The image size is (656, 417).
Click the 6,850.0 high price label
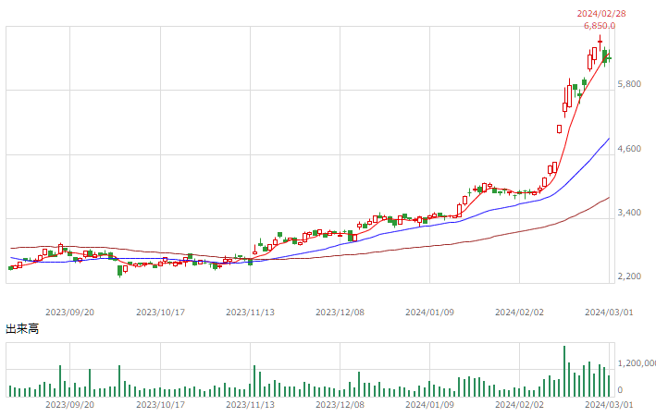(600, 26)
